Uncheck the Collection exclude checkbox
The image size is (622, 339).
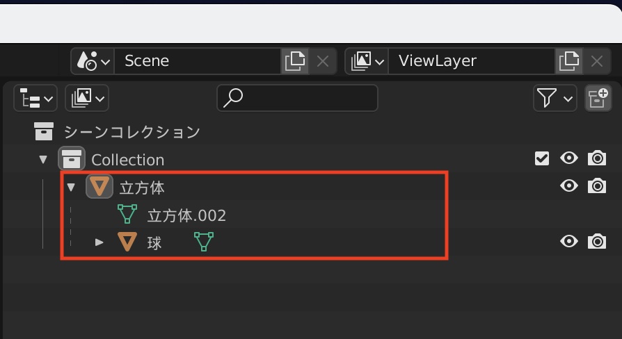[542, 159]
